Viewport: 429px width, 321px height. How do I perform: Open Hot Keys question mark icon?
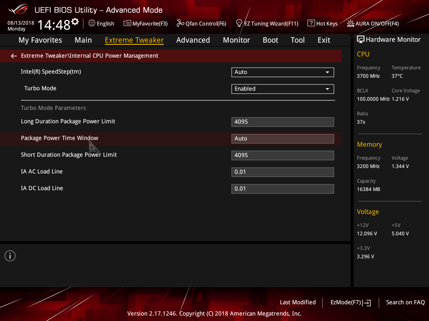pyautogui.click(x=311, y=23)
